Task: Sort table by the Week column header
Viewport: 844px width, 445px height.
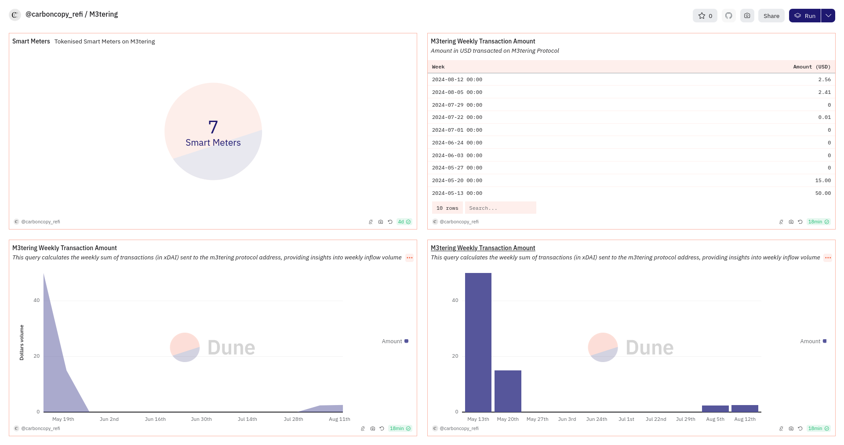Action: coord(438,67)
